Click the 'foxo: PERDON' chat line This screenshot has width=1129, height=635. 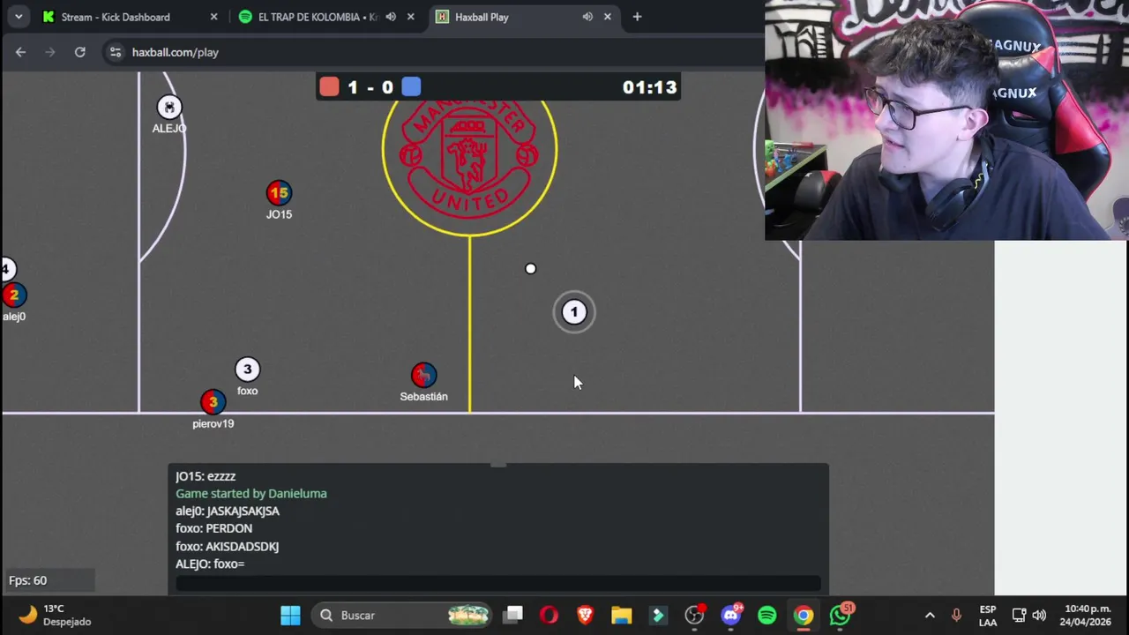tap(214, 528)
